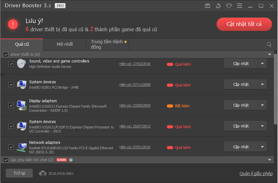This screenshot has height=183, width=278.
Task: Toggle the 'Các phụ kiện trò chơi (2)' checkbox
Action: [6, 160]
